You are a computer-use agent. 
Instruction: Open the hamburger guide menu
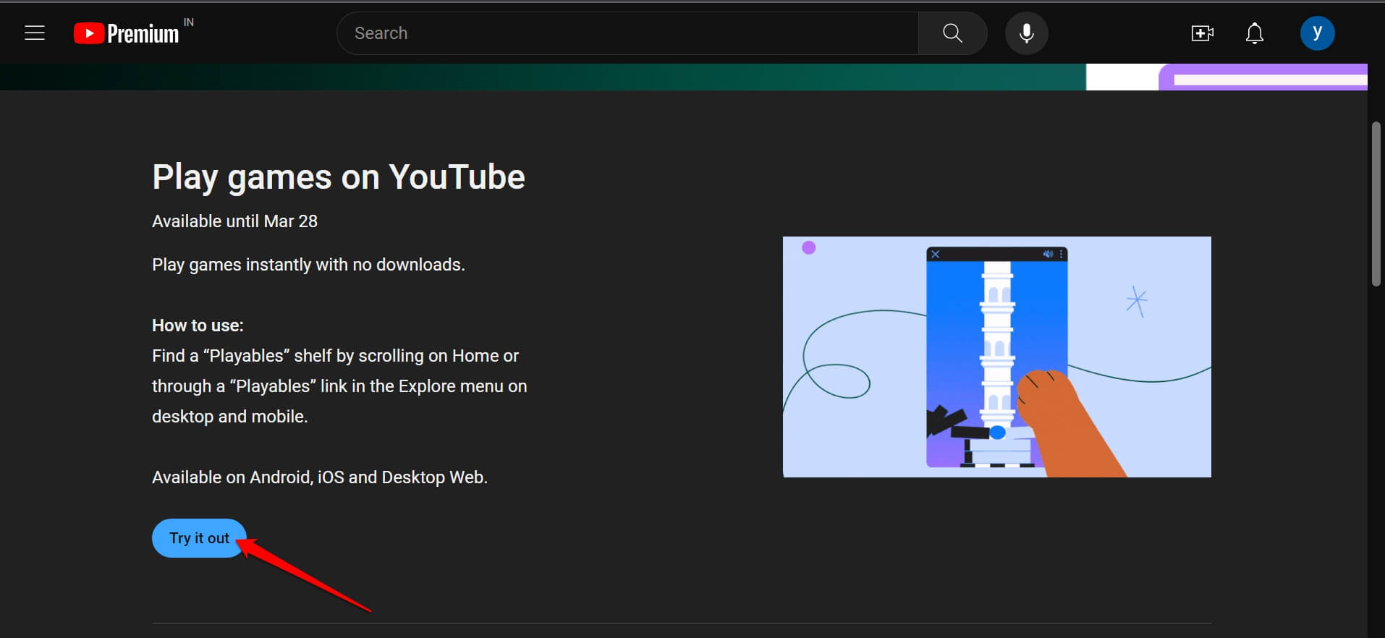click(x=35, y=33)
